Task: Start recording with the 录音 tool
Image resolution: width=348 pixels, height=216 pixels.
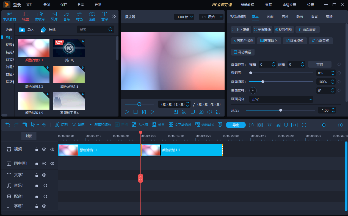Action: pos(159,124)
